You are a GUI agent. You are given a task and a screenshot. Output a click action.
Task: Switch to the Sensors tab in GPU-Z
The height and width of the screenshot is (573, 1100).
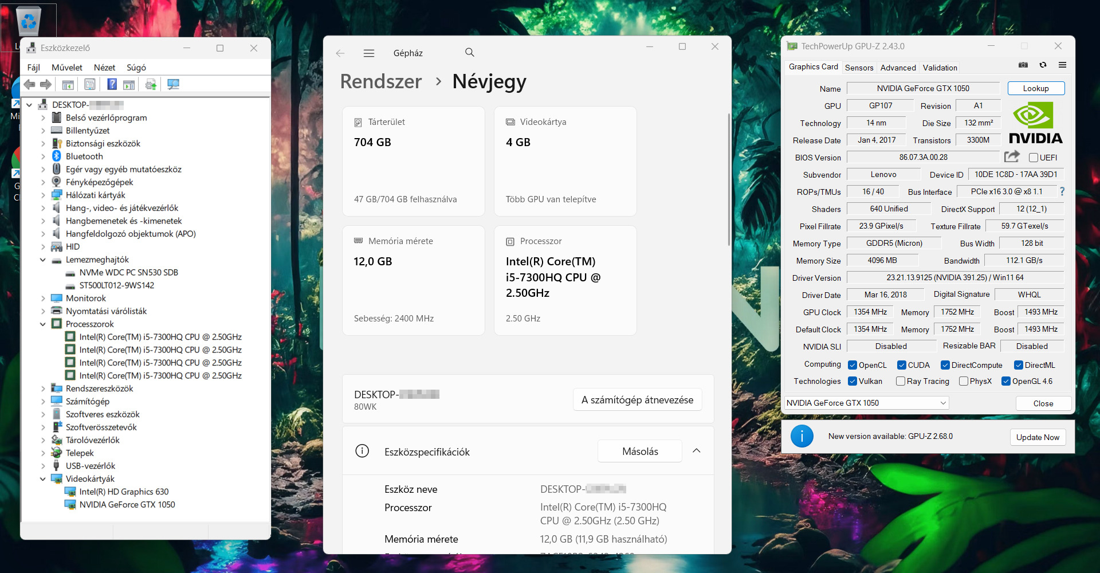tap(859, 68)
